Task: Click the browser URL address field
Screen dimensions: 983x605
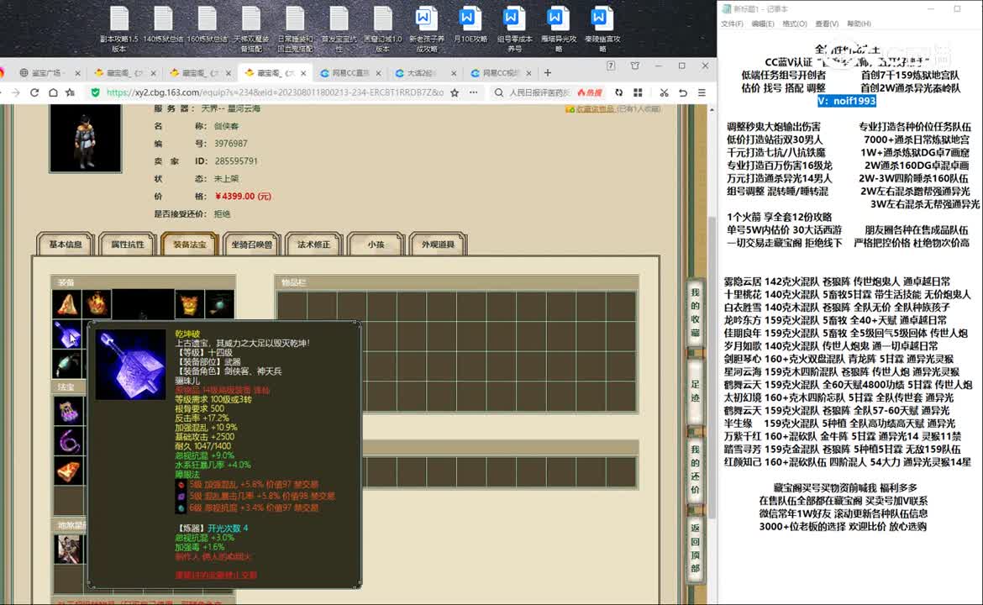Action: pos(275,92)
